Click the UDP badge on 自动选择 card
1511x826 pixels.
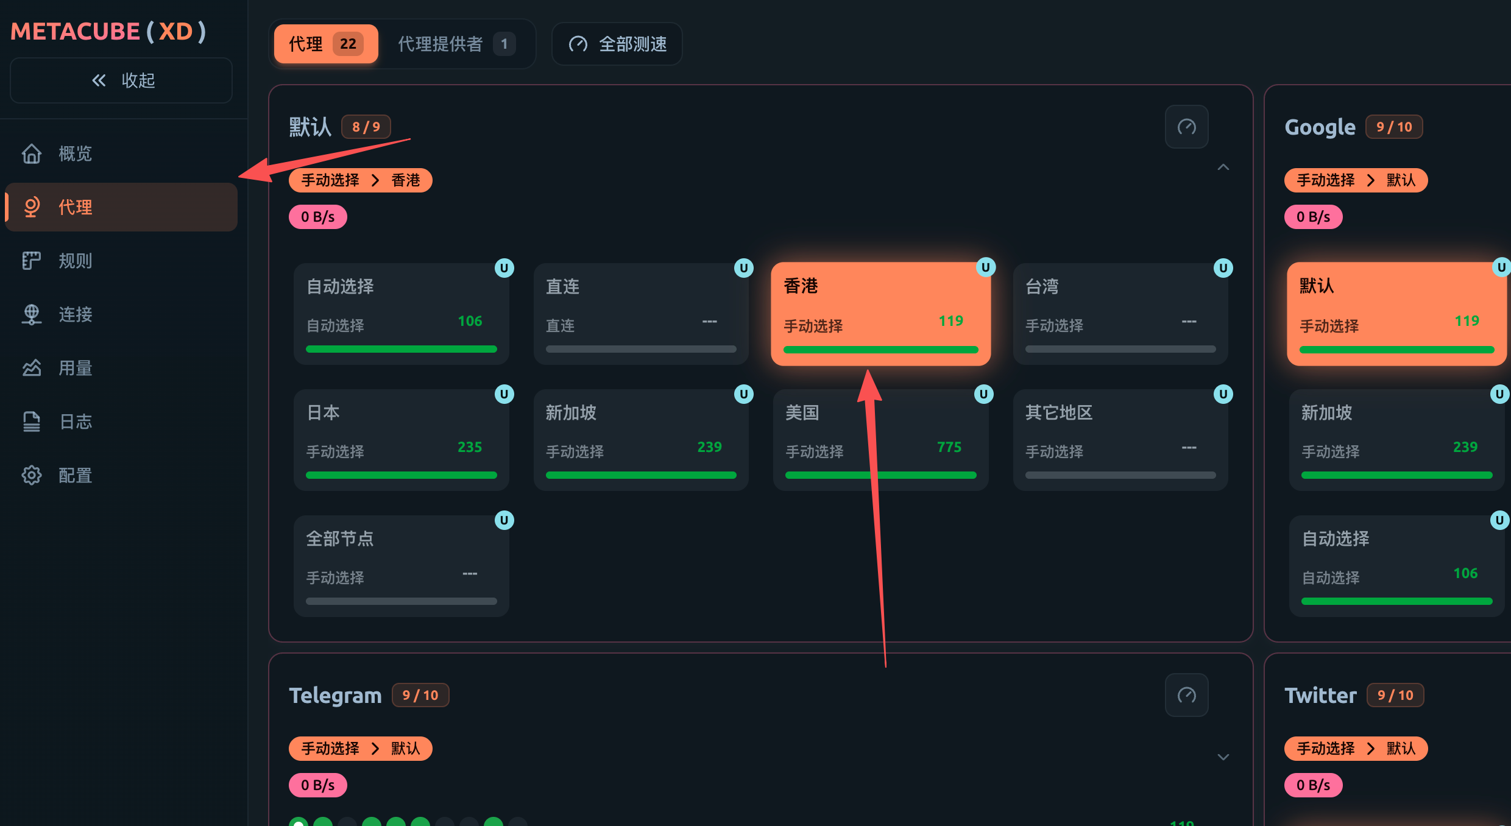504,268
